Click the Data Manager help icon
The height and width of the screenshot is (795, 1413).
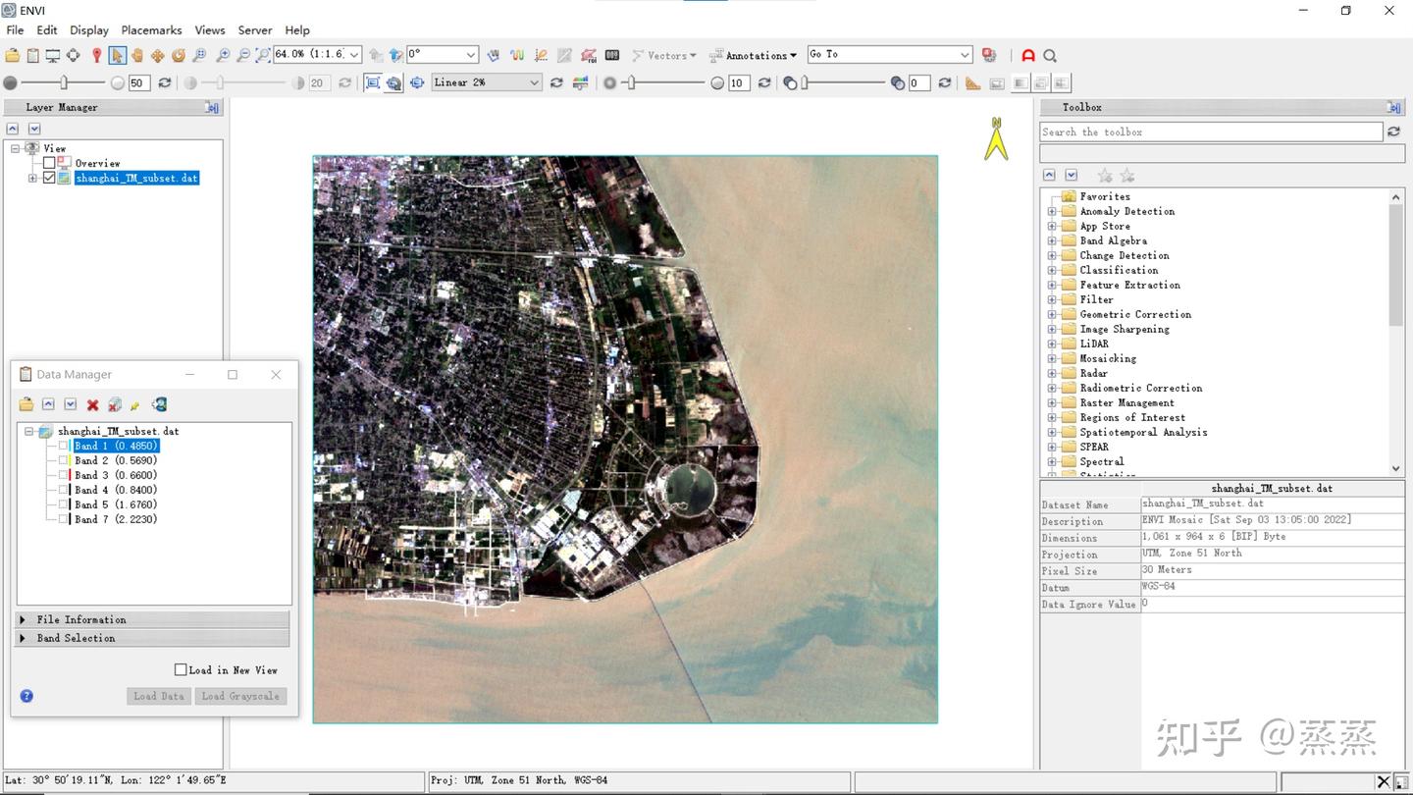pyautogui.click(x=26, y=696)
